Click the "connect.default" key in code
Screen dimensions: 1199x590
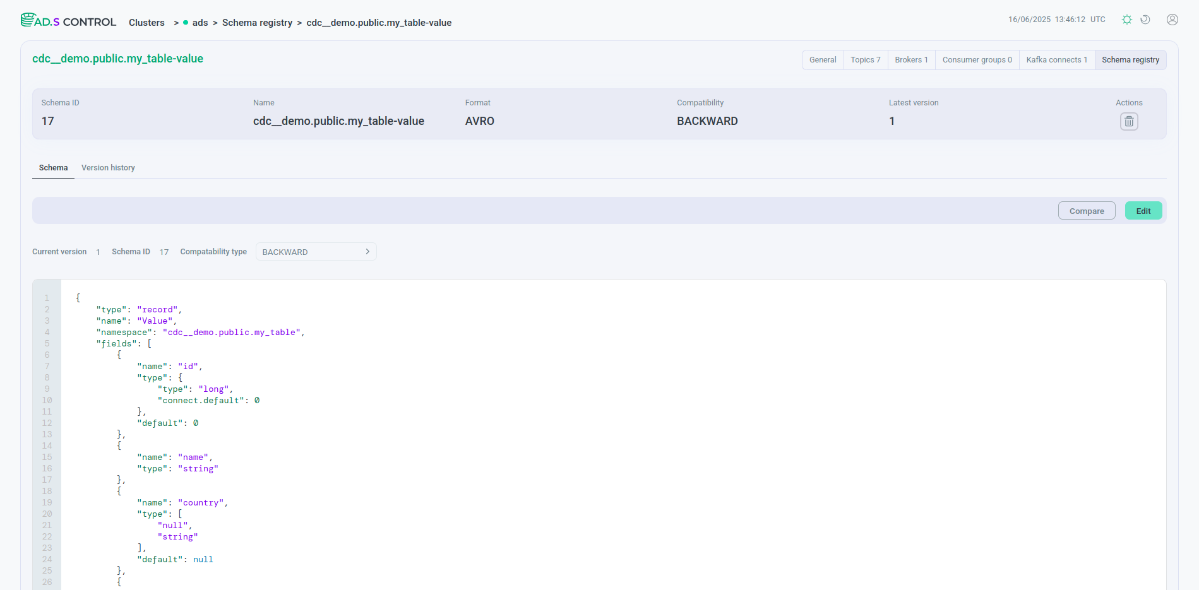pos(201,401)
